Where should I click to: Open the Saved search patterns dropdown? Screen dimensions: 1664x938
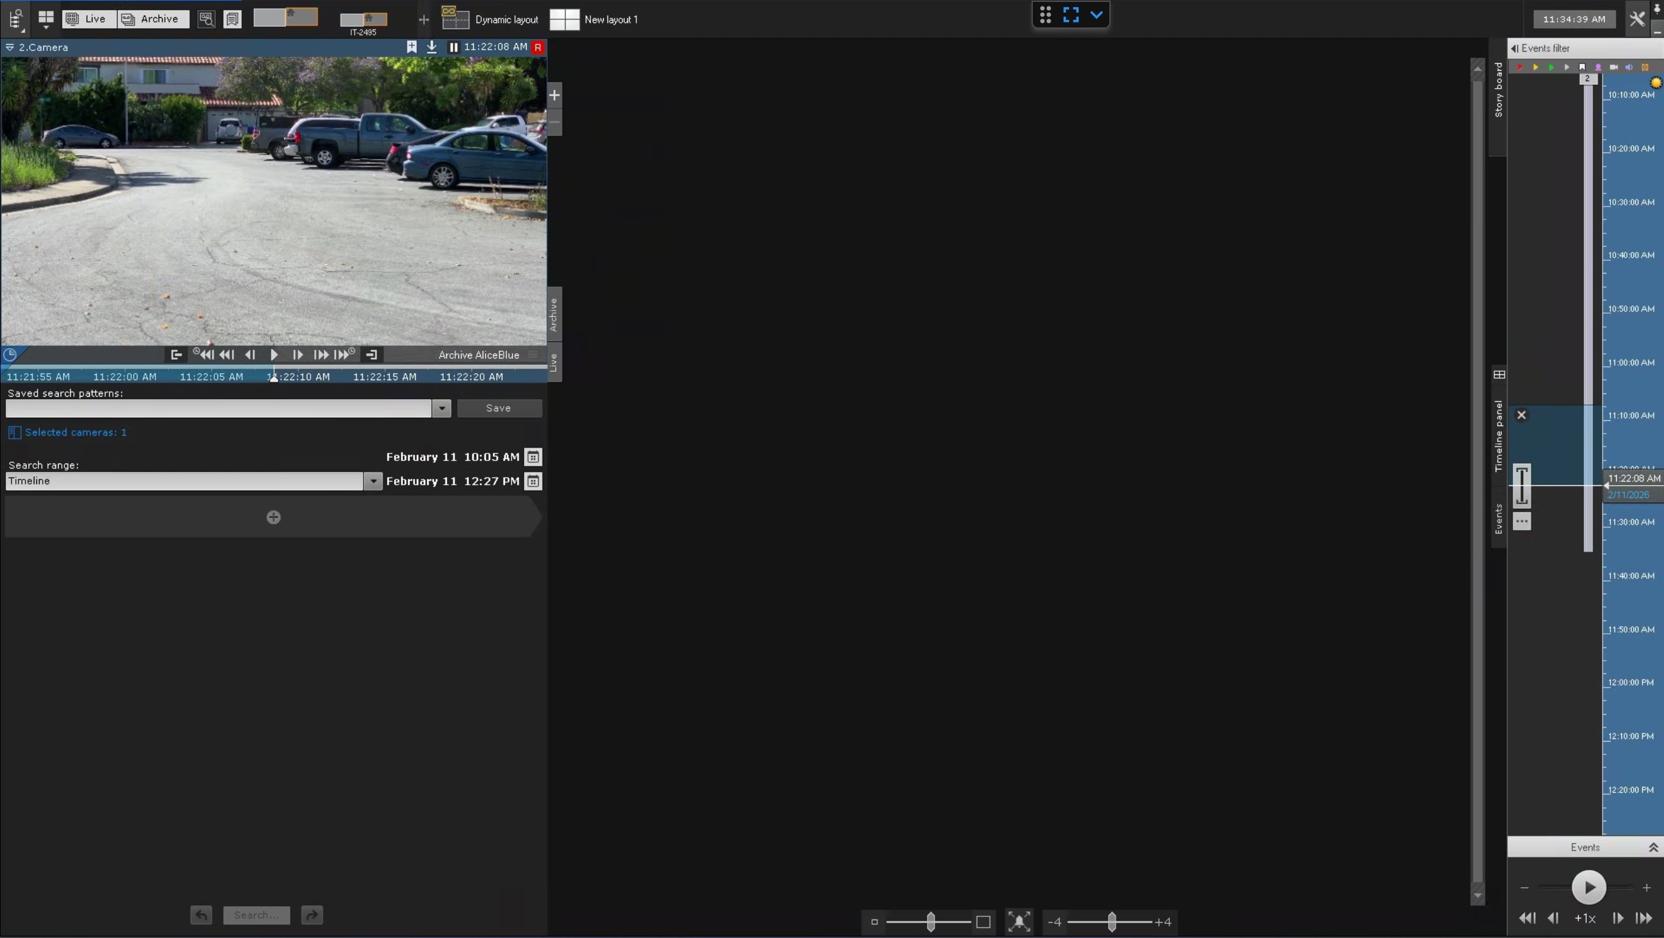pyautogui.click(x=441, y=408)
